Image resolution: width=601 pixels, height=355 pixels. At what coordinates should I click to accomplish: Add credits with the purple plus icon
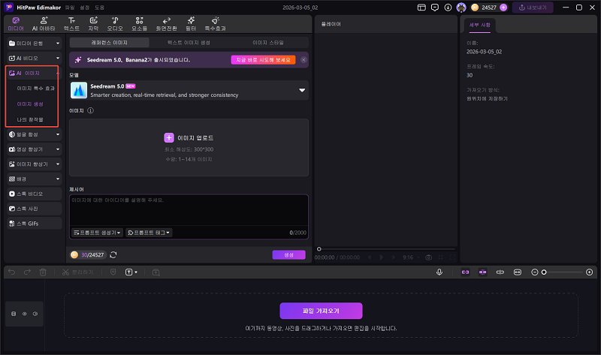coord(503,8)
